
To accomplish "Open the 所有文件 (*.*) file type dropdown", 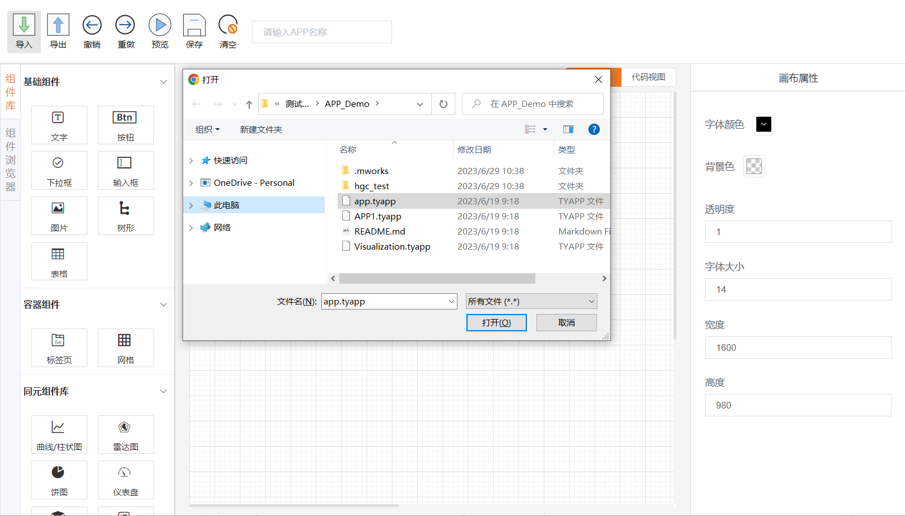I will coord(531,301).
